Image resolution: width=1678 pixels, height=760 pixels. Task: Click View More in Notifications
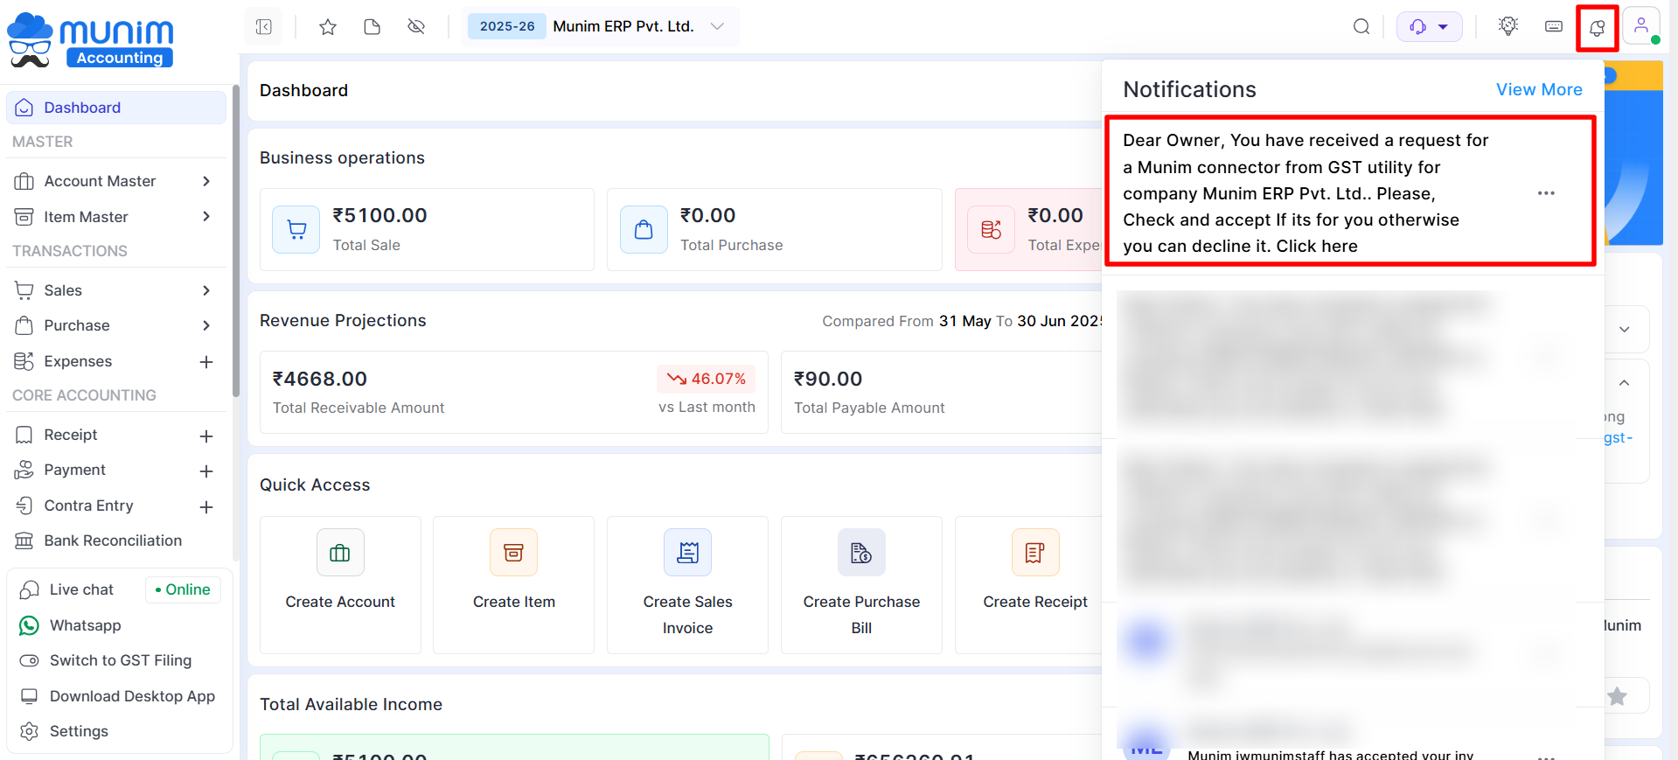pos(1539,89)
